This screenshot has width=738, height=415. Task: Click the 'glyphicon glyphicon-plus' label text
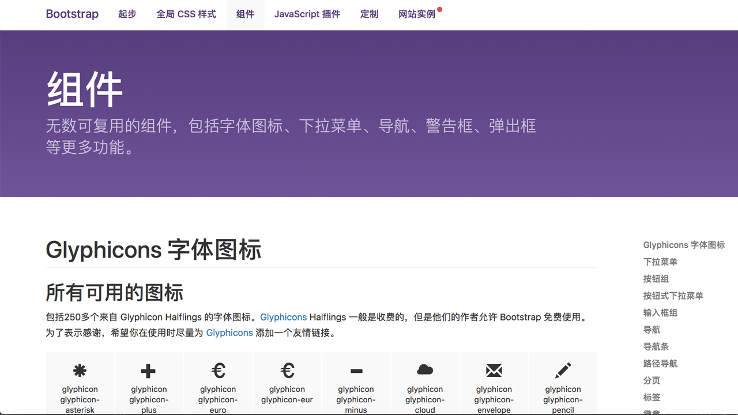[x=148, y=399]
